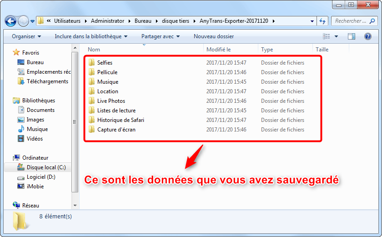Click the refresh button beside address bar
382x237 pixels.
point(322,21)
